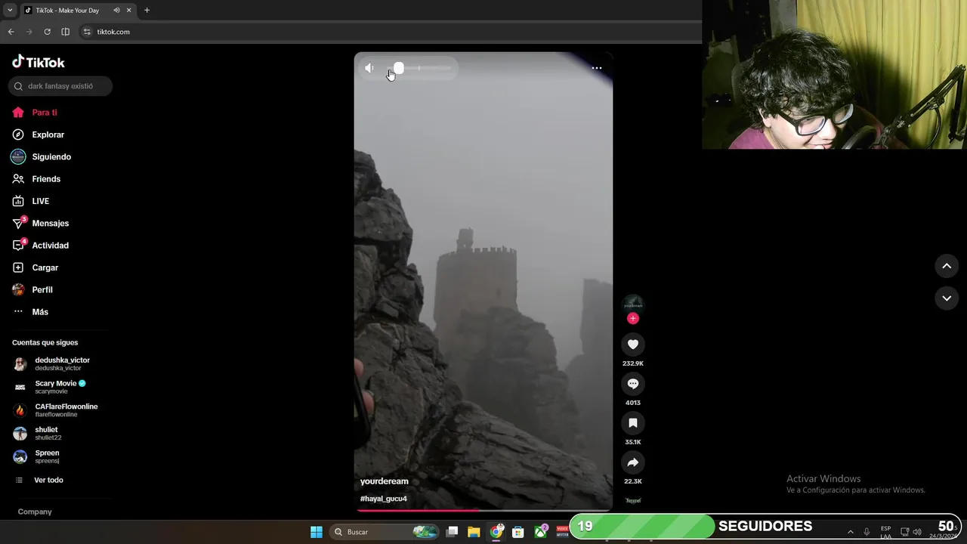This screenshot has height=544, width=967.
Task: Open Voicemeeter from the taskbar
Action: click(562, 532)
